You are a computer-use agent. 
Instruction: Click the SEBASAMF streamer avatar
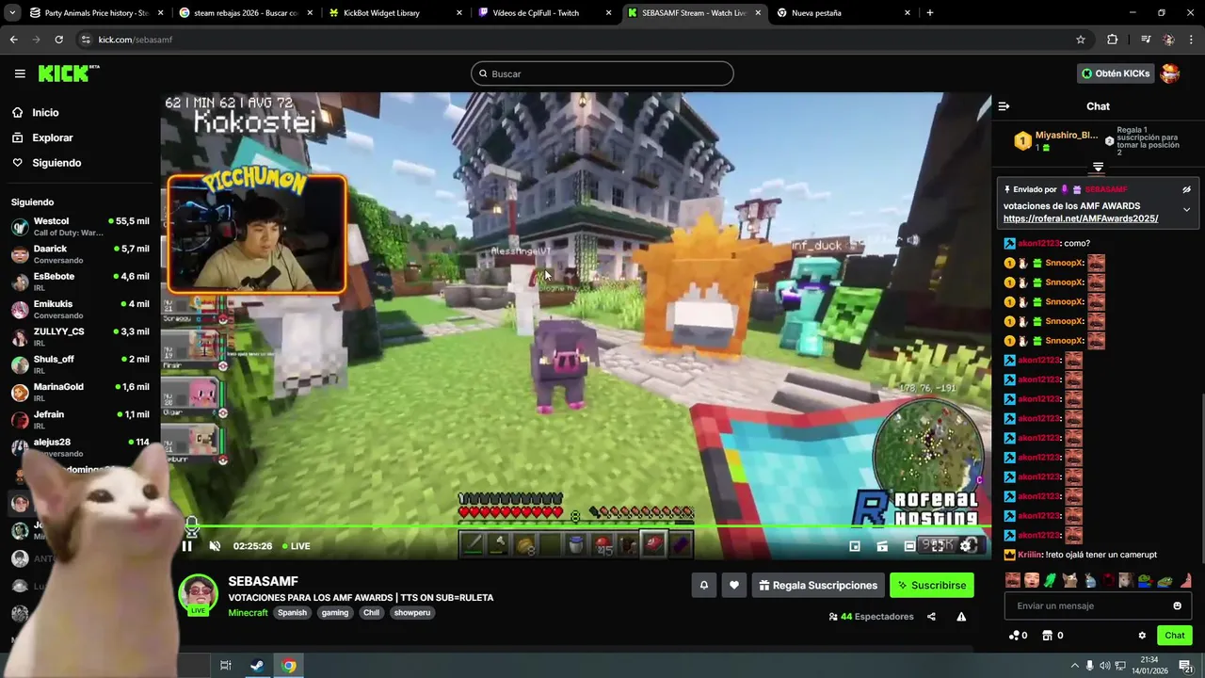(x=199, y=594)
